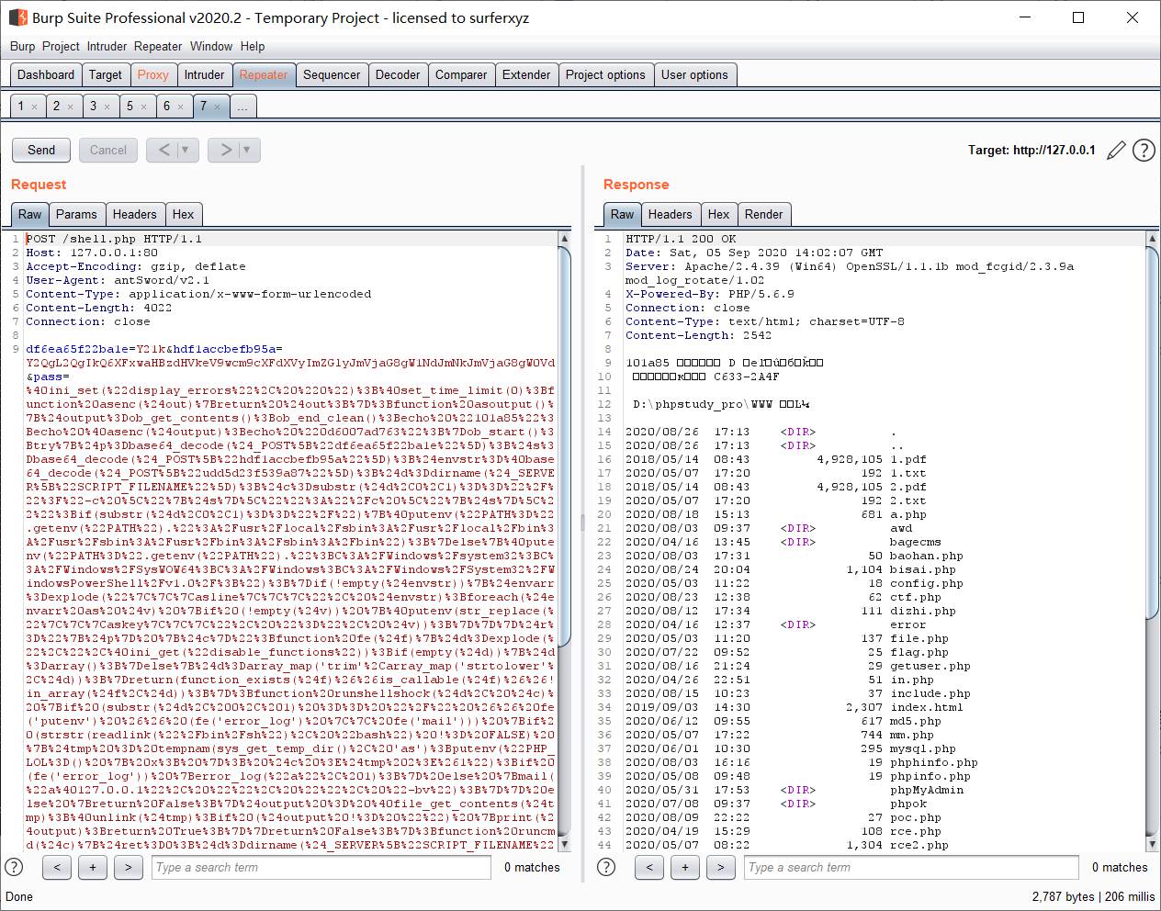Screen dimensions: 1161x911
Task: Go forward to next request in history
Action: click(x=225, y=150)
